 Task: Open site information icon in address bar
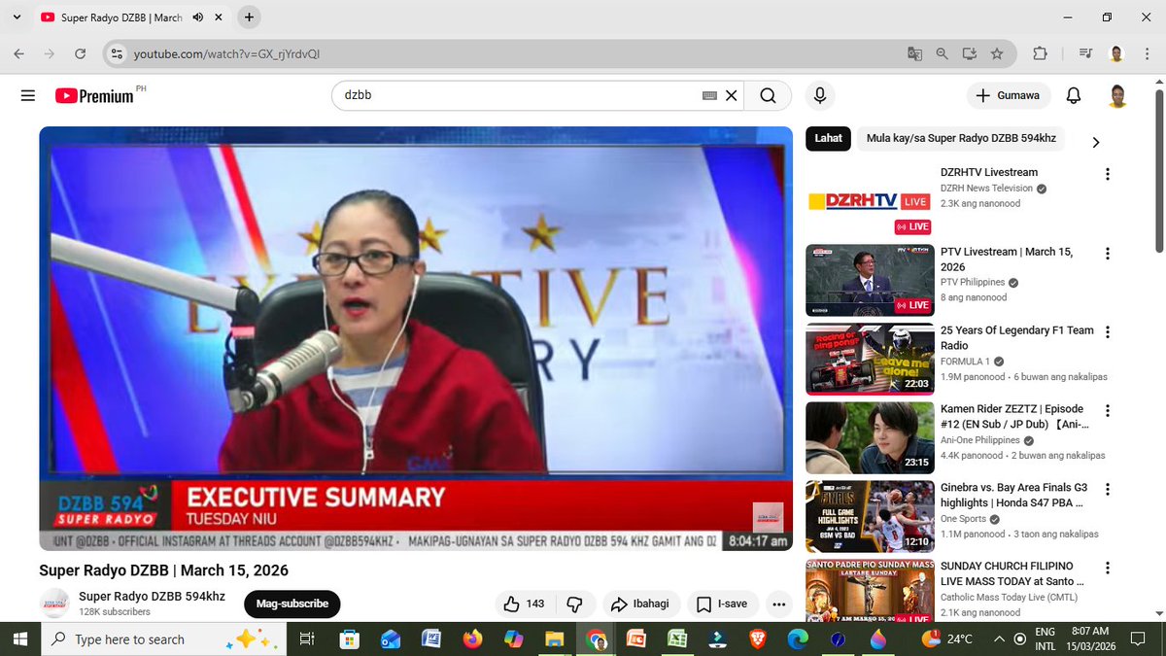point(117,53)
